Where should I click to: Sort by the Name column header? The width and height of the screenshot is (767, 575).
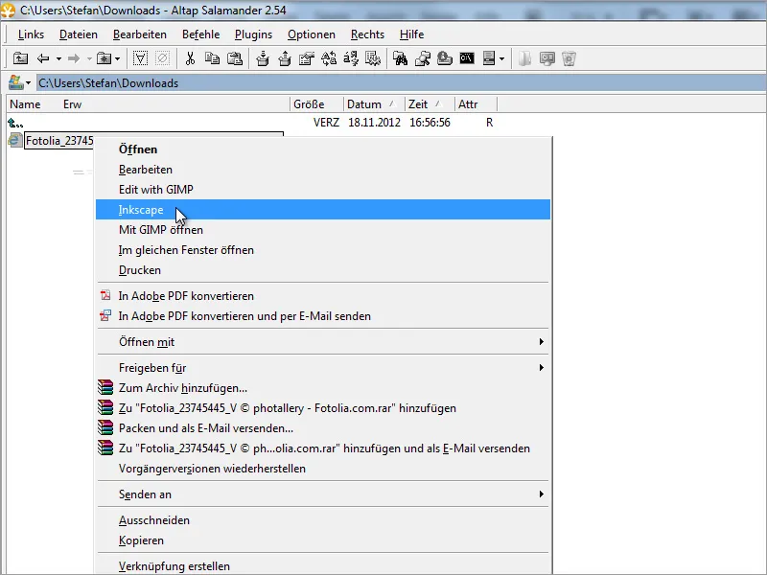[x=25, y=104]
